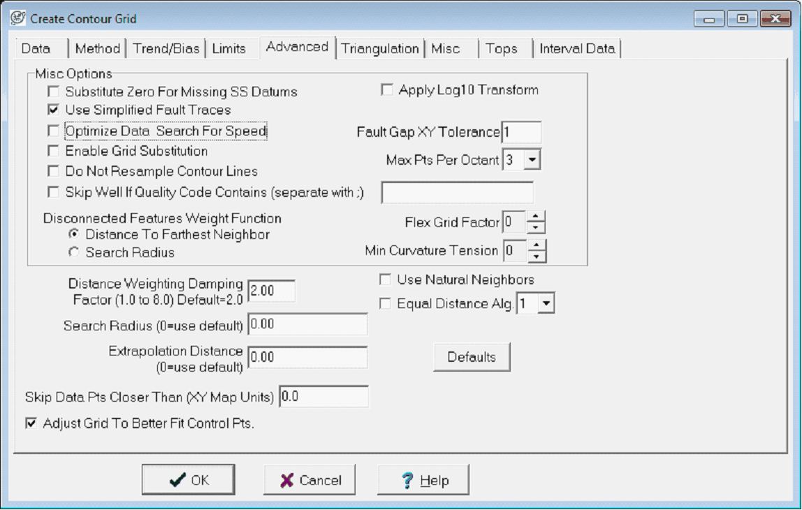Confirm with the OK button

pyautogui.click(x=188, y=480)
